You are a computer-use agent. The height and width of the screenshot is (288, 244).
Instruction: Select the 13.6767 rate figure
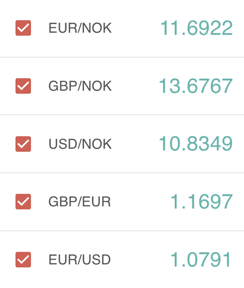(x=196, y=86)
